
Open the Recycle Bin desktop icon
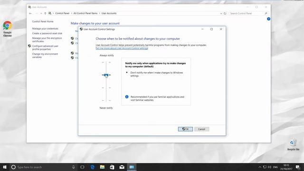[x=294, y=145]
